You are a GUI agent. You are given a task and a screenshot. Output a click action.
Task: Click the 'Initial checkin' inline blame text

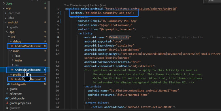pos(190,37)
